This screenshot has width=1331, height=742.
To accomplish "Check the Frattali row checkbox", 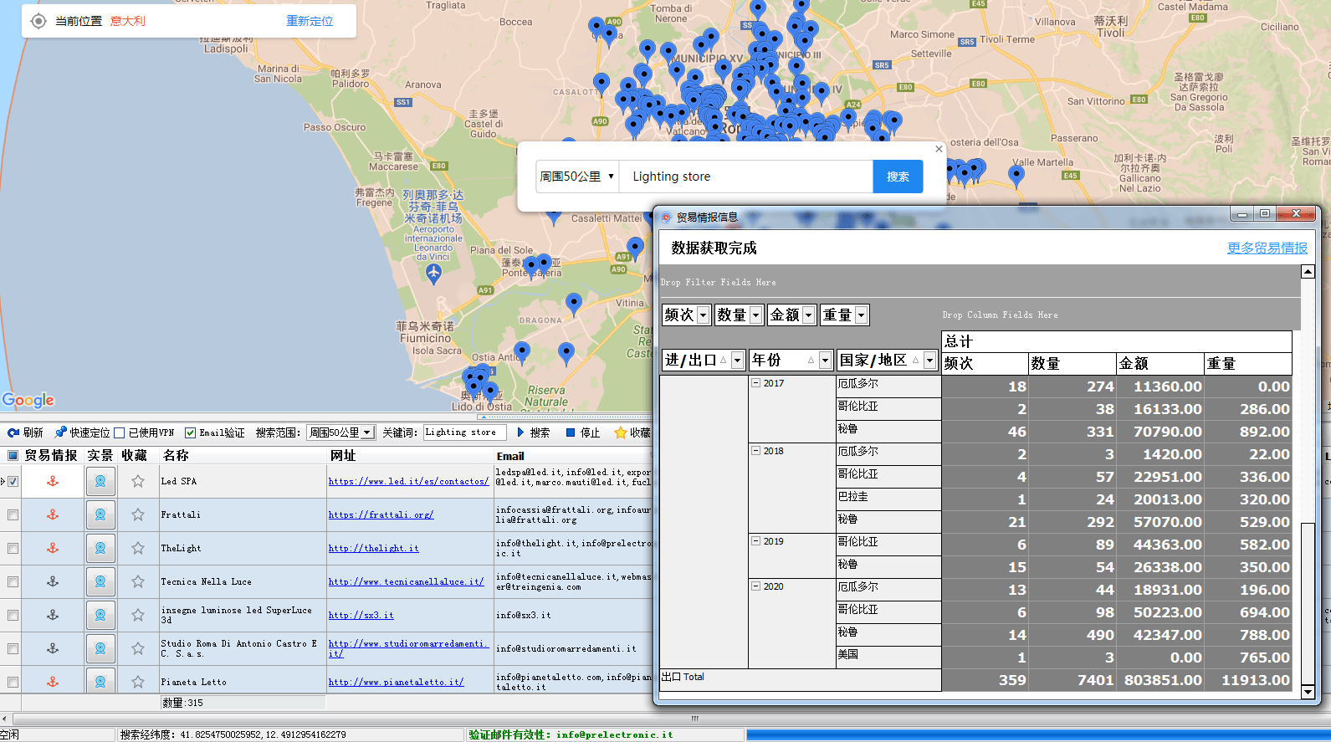I will tap(13, 514).
